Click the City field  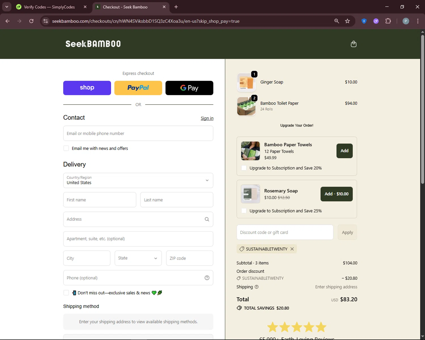tap(87, 258)
